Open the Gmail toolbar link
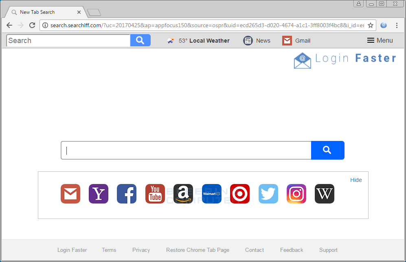Viewport: 406px width, 262px height. click(303, 41)
